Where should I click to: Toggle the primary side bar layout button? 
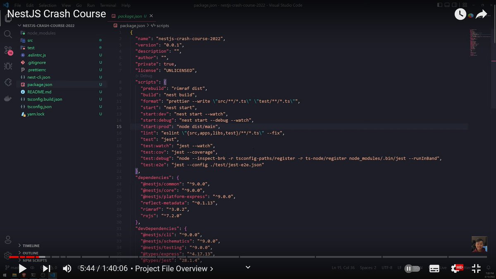[x=439, y=5]
